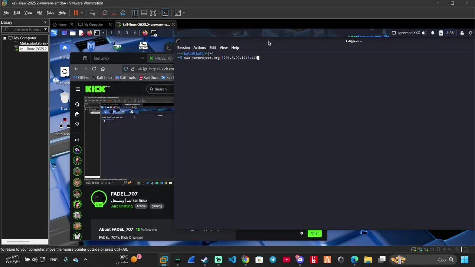Open the stretch guest dropdown arrow in VMware toolbar
Image resolution: width=475 pixels, height=267 pixels.
pyautogui.click(x=184, y=13)
